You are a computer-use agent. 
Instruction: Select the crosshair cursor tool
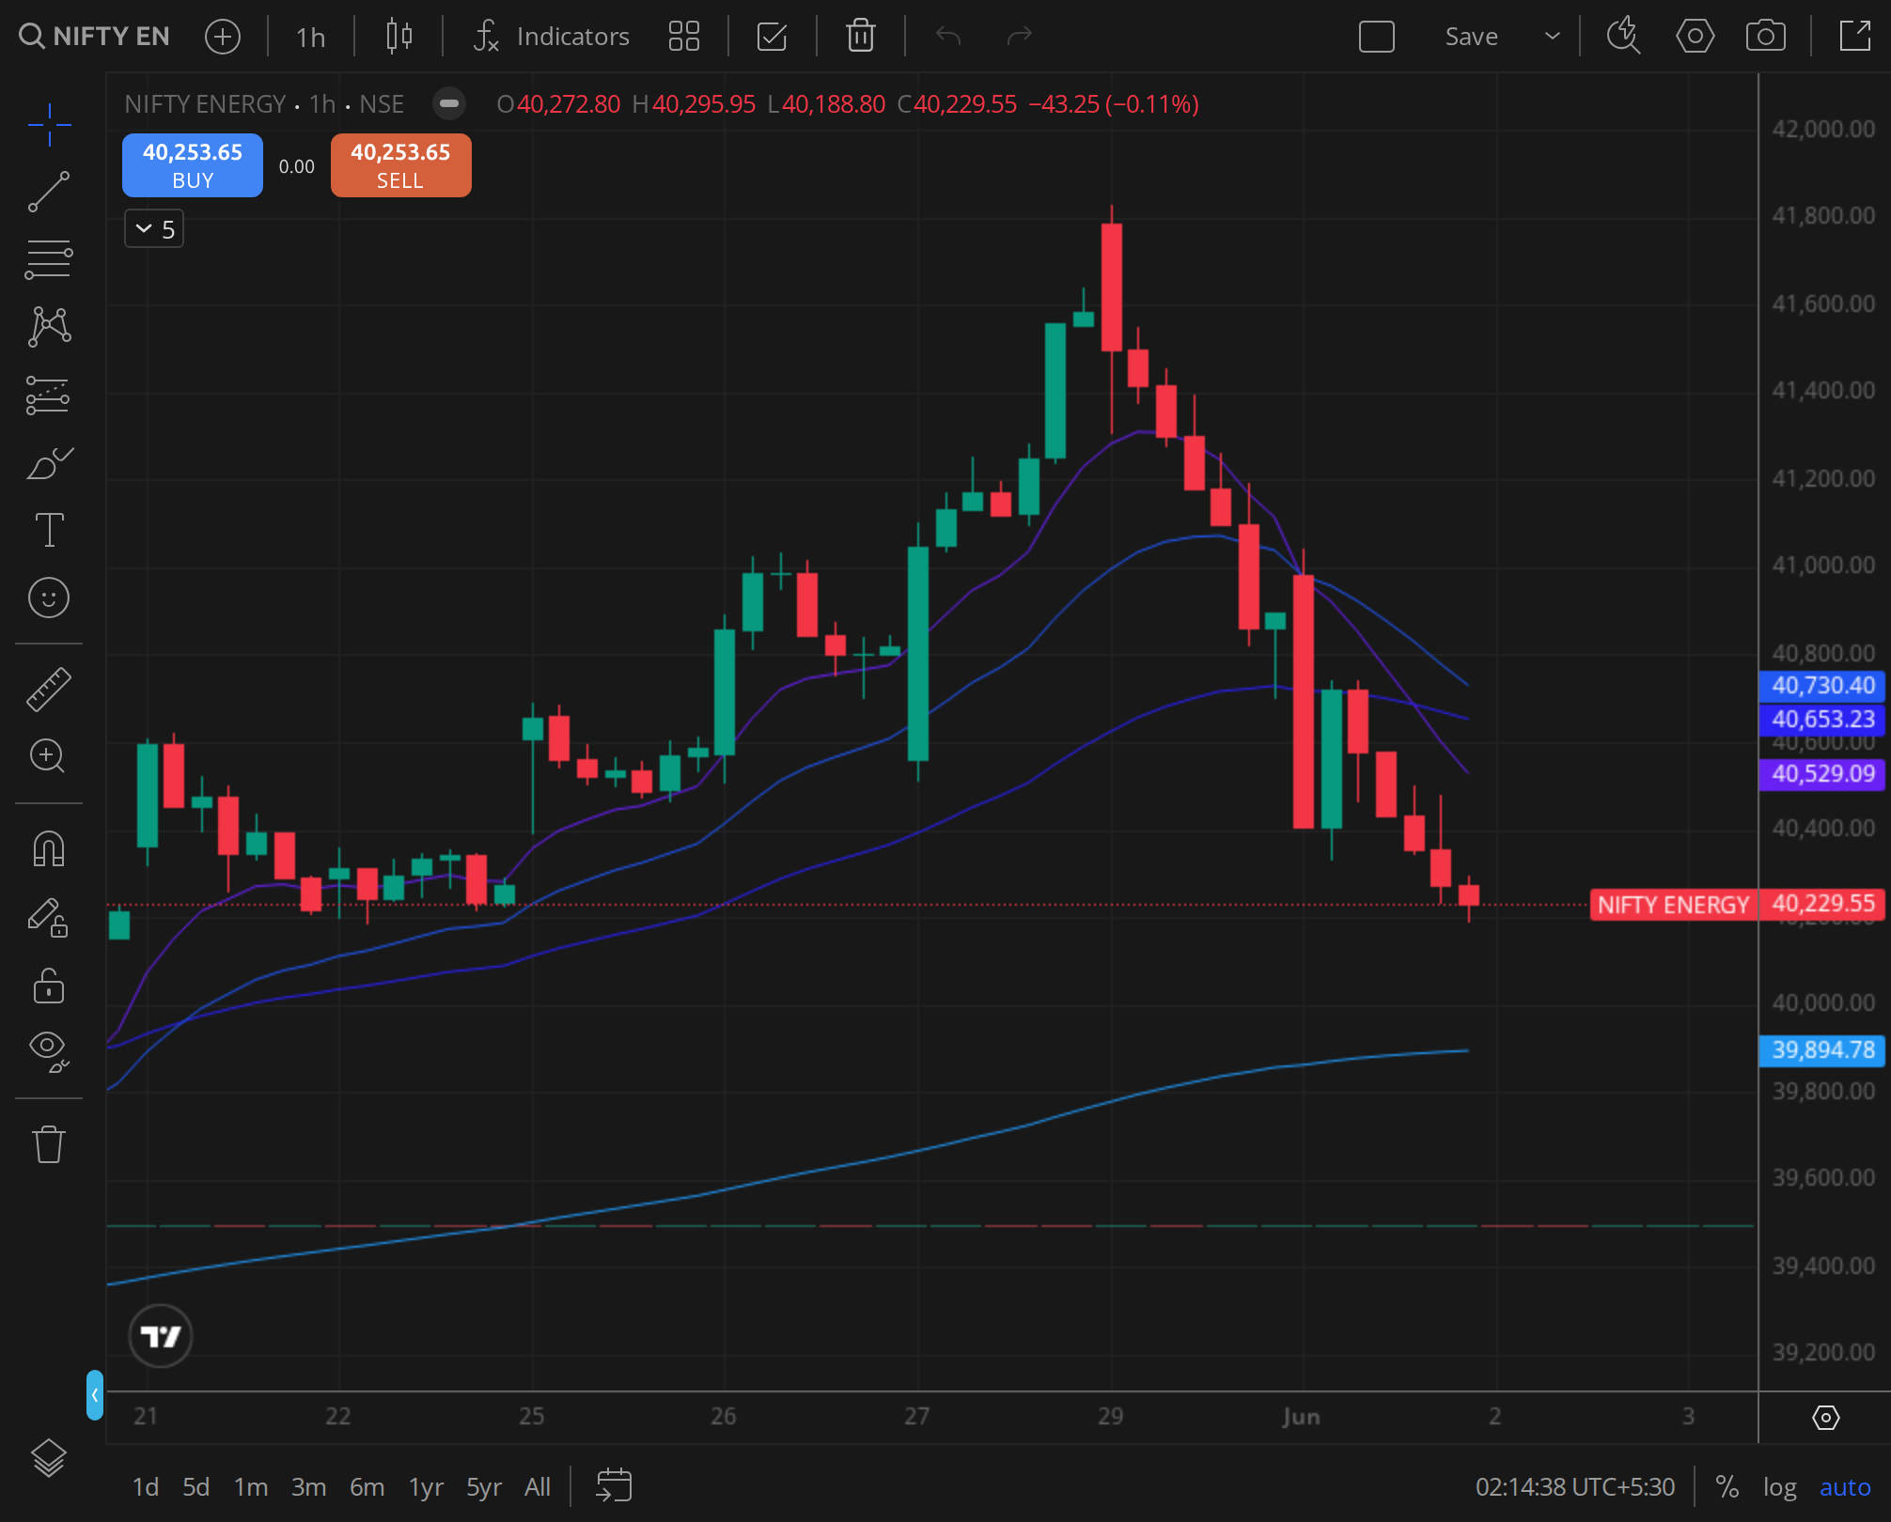click(49, 125)
